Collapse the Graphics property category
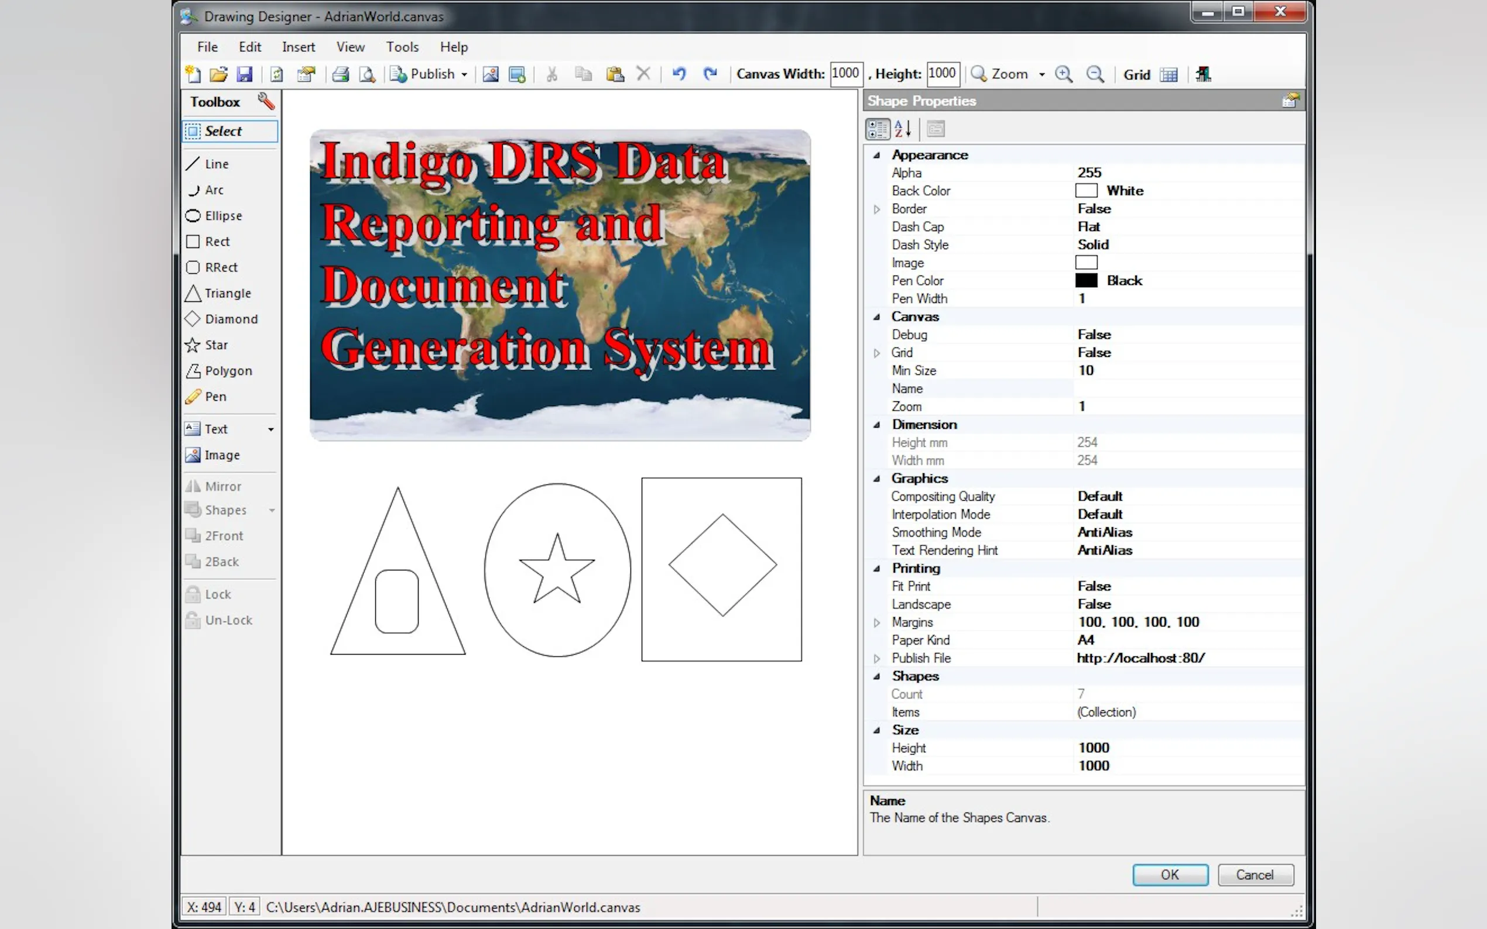The width and height of the screenshot is (1487, 929). pos(876,479)
